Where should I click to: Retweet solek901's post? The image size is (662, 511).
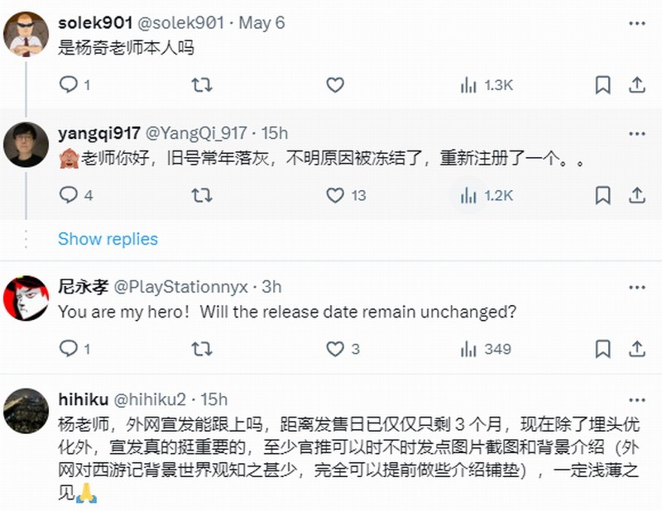click(201, 85)
